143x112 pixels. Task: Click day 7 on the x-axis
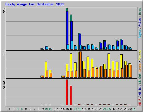coord(34,109)
